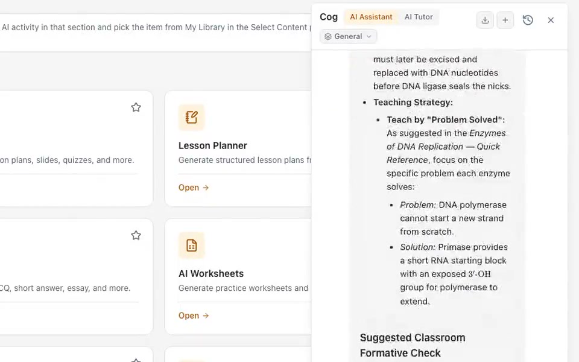This screenshot has width=579, height=362.
Task: Click the chevron beside General
Action: [369, 36]
